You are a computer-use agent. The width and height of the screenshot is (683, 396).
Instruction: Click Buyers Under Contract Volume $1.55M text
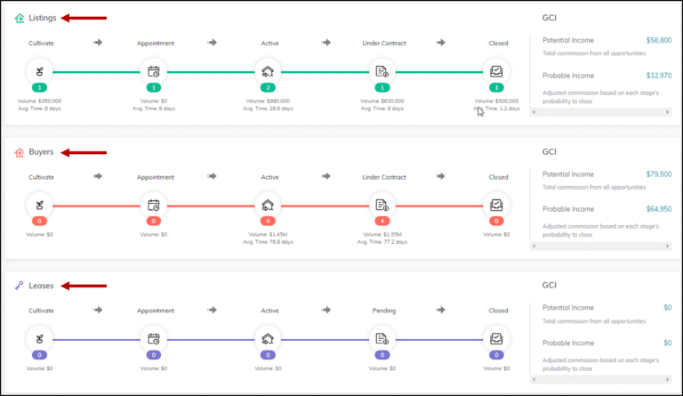[x=382, y=234]
